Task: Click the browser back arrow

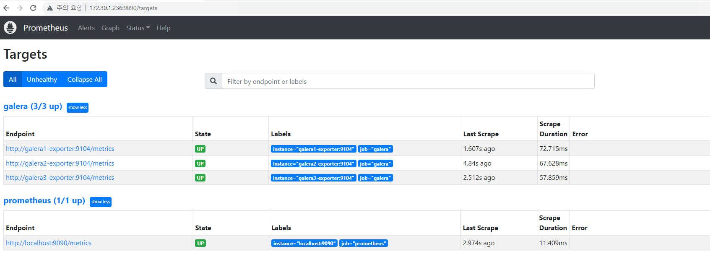Action: tap(6, 8)
